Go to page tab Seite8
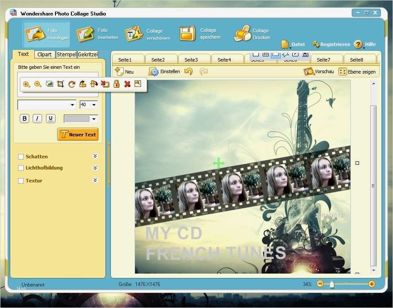The height and width of the screenshot is (308, 393). [x=359, y=59]
